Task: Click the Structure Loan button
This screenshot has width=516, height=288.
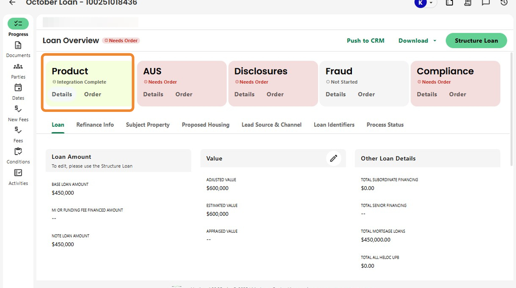Action: tap(476, 40)
